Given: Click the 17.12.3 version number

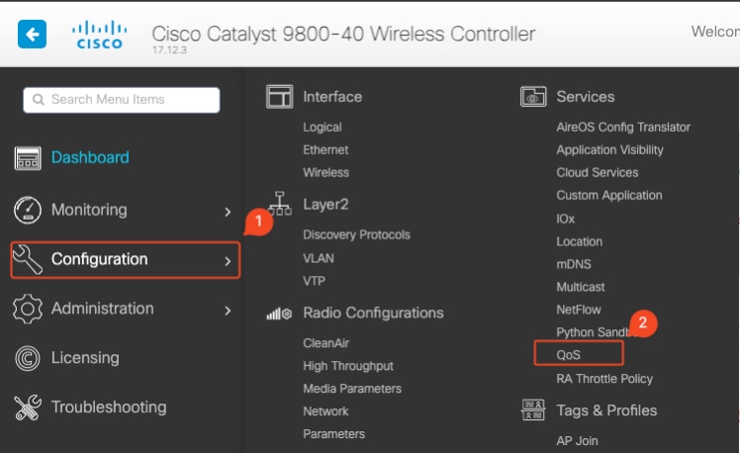Looking at the screenshot, I should click(169, 50).
